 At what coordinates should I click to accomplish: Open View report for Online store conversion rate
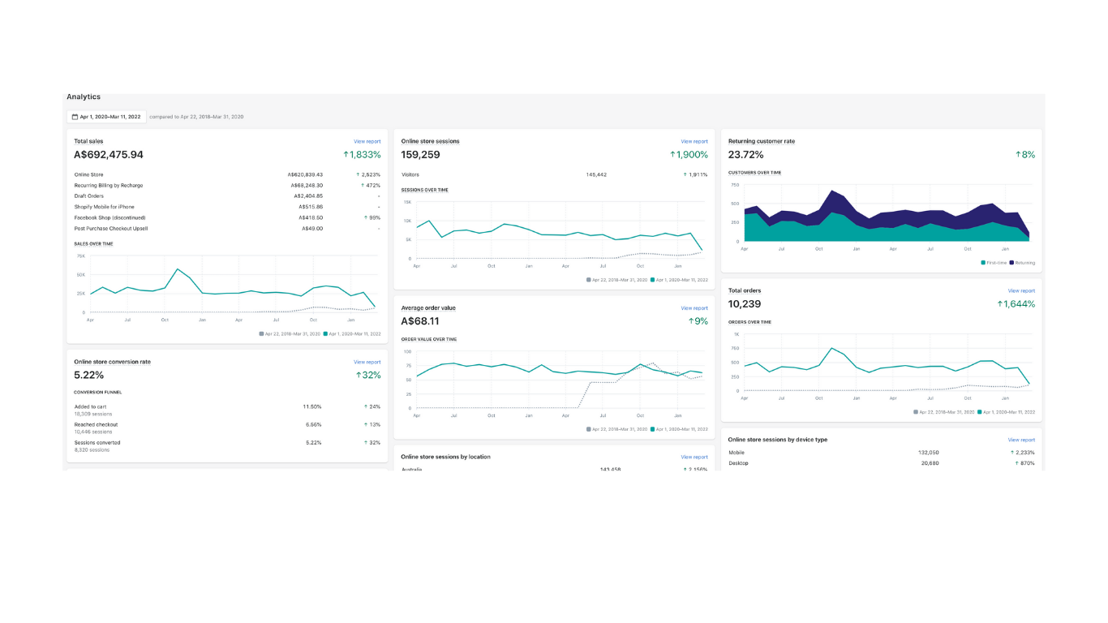pyautogui.click(x=367, y=362)
